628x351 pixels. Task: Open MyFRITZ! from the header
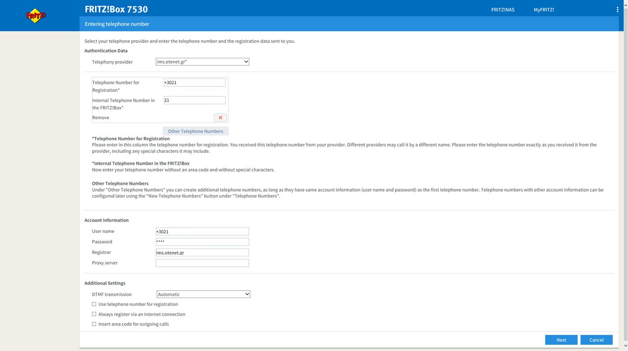click(x=544, y=10)
